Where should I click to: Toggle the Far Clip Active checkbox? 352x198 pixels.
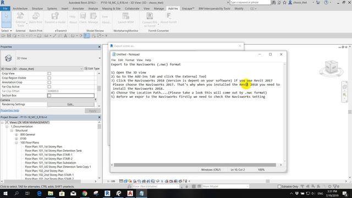coord(49,87)
